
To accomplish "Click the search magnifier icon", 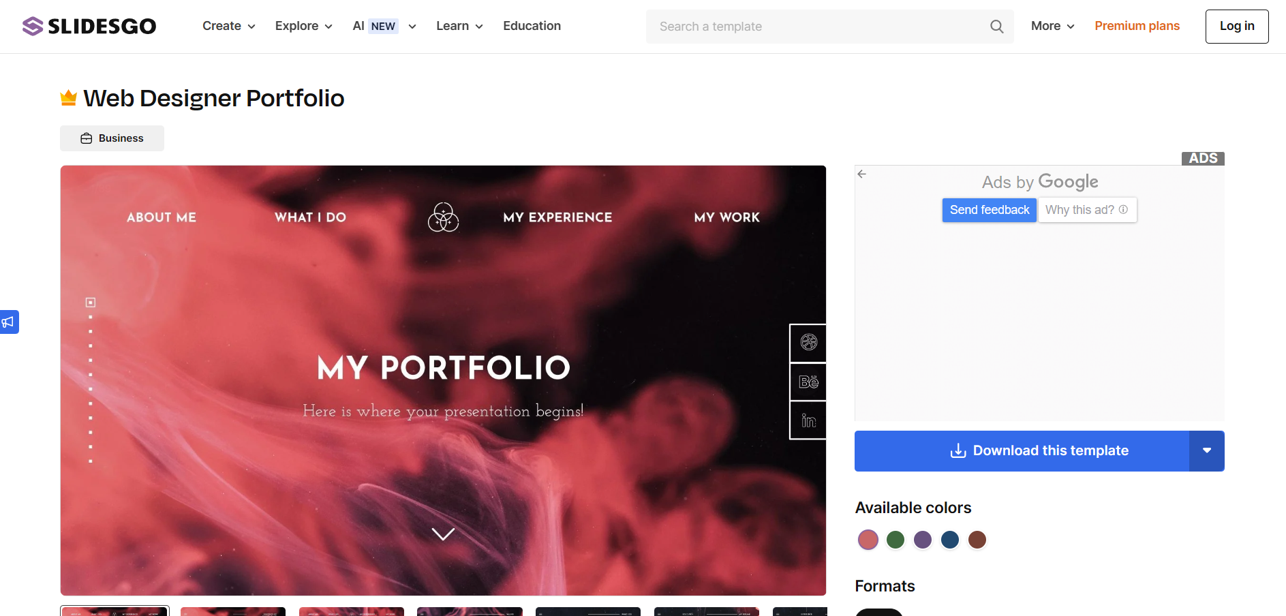I will tap(996, 27).
